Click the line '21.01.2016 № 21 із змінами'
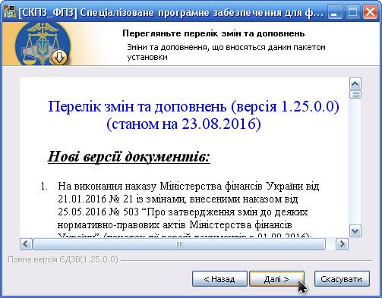The width and height of the screenshot is (382, 298). [x=178, y=199]
